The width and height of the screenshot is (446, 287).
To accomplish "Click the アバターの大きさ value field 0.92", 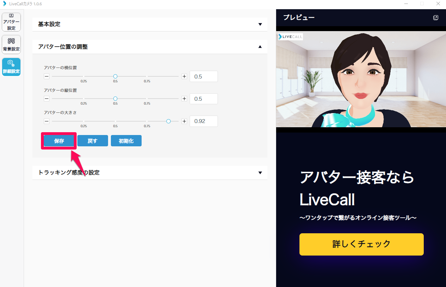I will [204, 121].
